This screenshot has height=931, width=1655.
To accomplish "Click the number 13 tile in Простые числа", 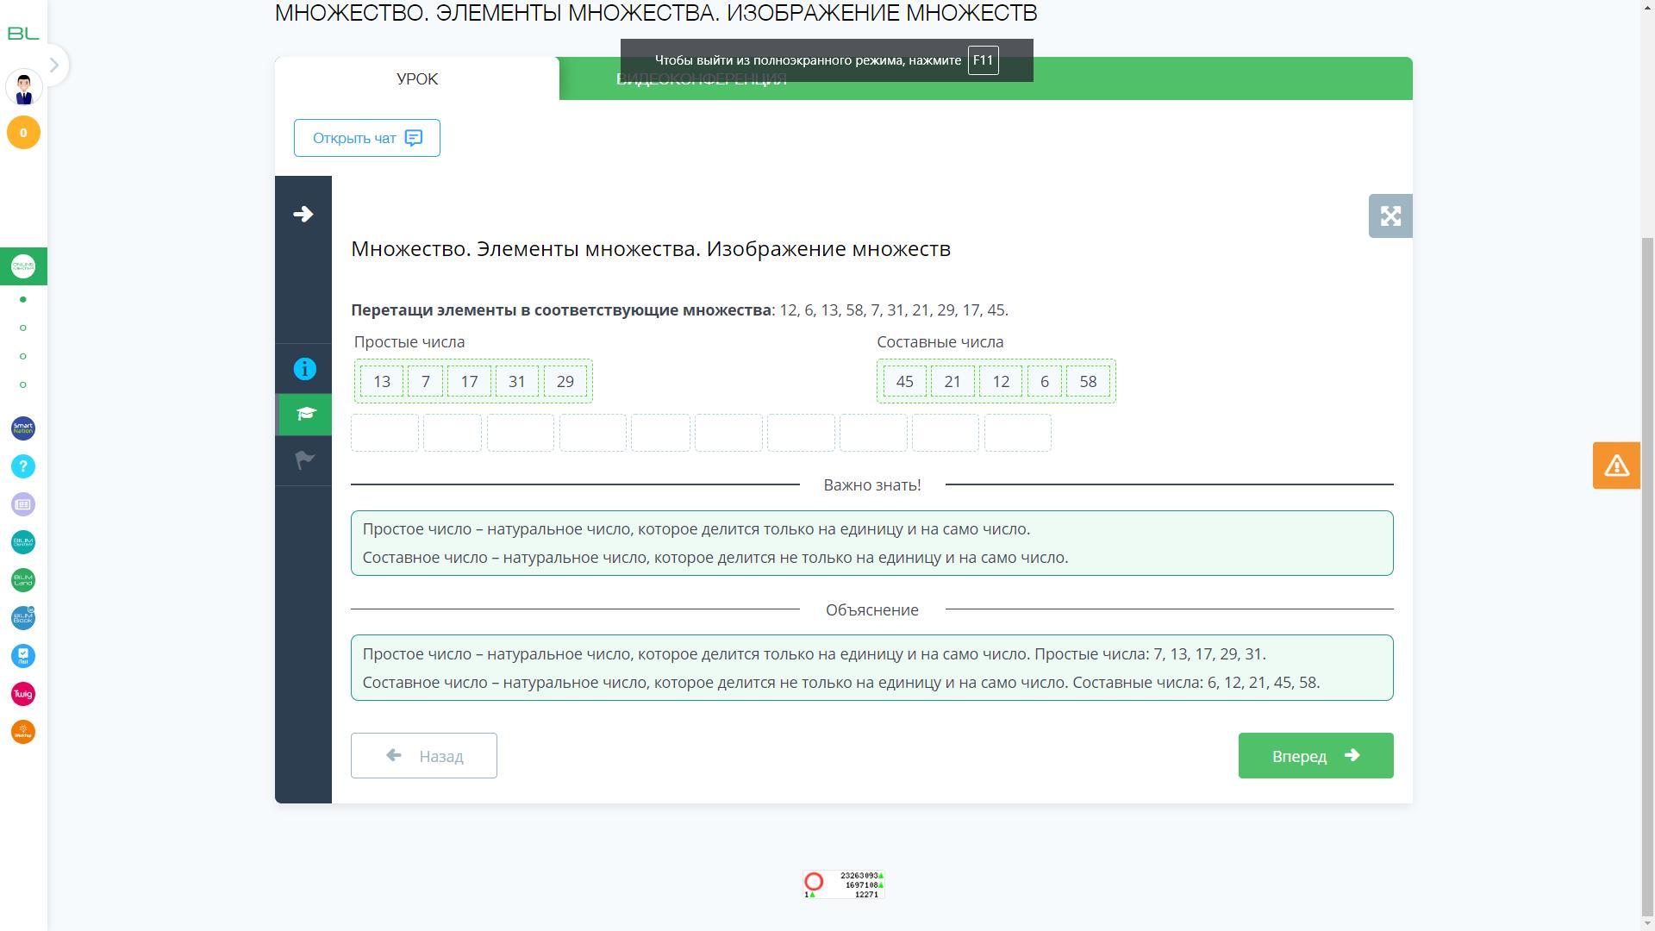I will [382, 381].
